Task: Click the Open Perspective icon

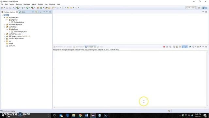Action: click(x=199, y=8)
